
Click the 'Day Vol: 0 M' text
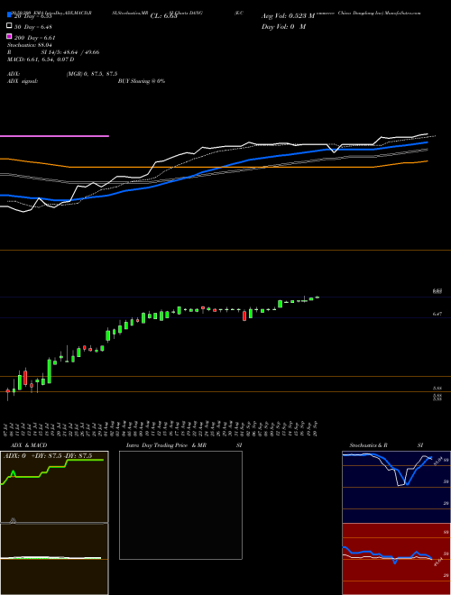click(283, 26)
